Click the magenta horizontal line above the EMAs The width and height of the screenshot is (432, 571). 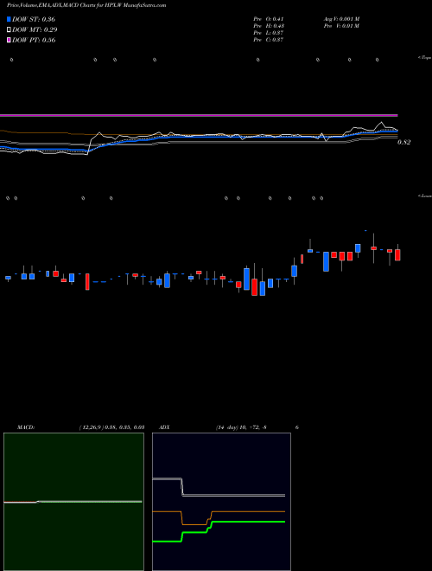tap(199, 115)
